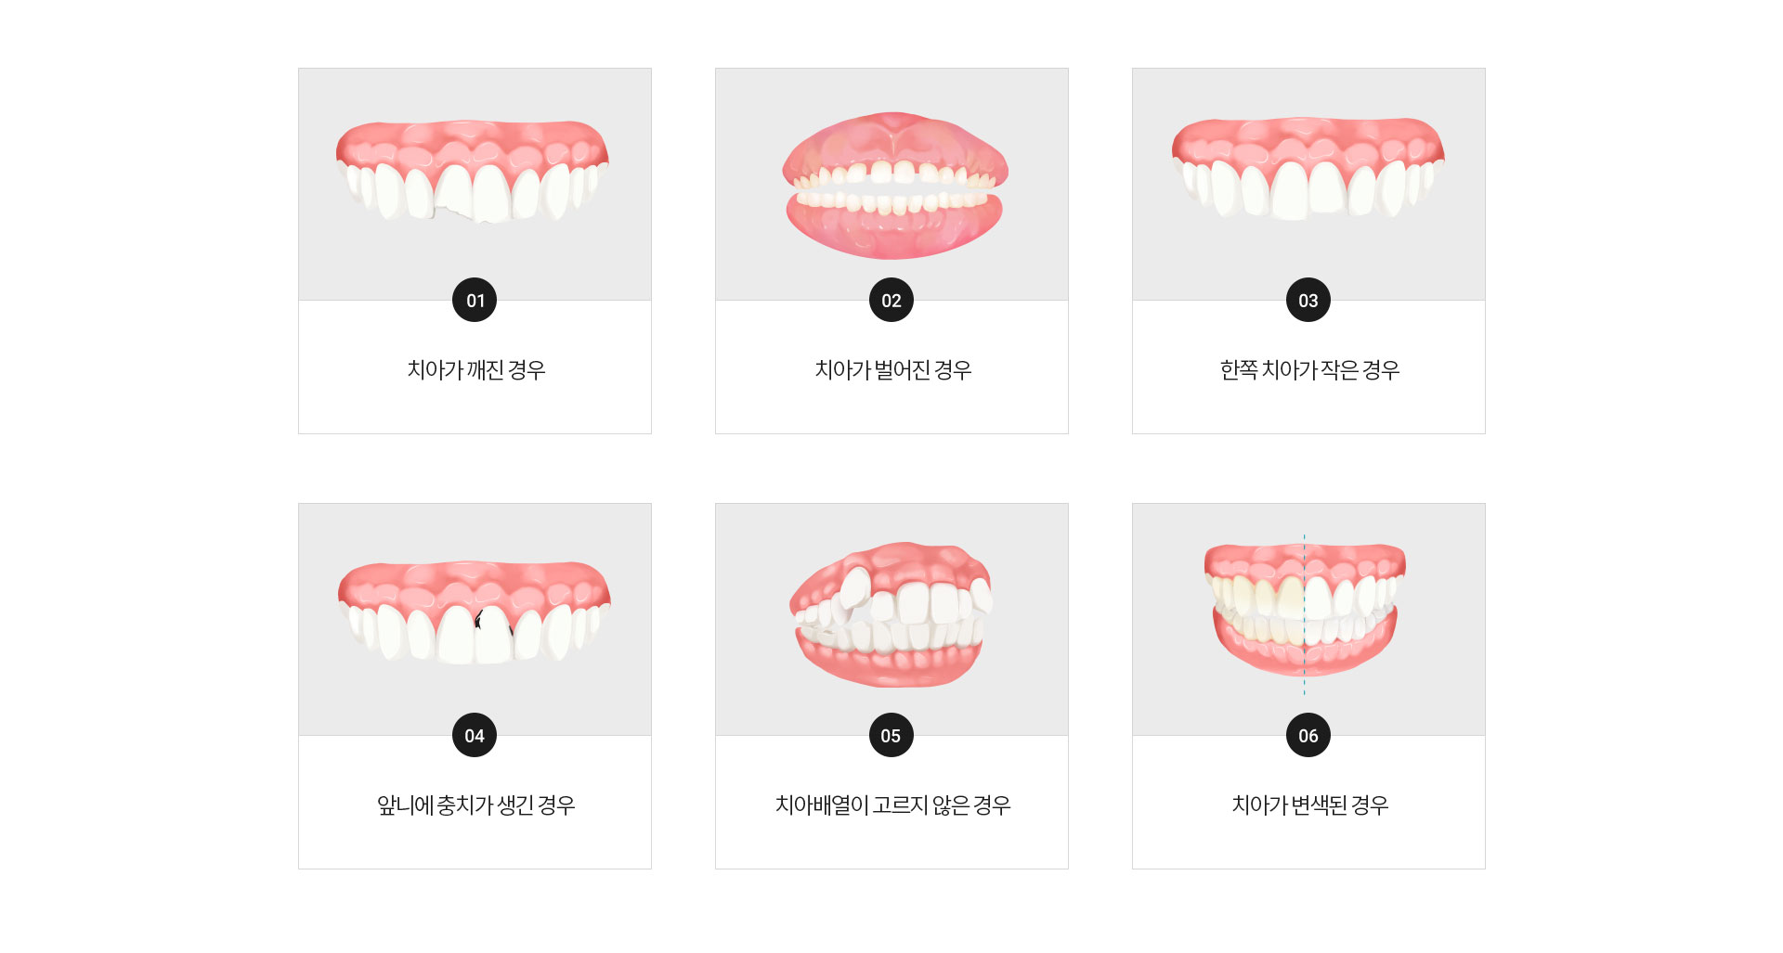Select the '치아가 변색된 경우' label
The height and width of the screenshot is (953, 1783).
click(1309, 805)
